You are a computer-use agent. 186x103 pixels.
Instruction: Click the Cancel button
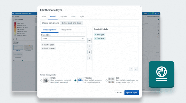[x=119, y=93]
